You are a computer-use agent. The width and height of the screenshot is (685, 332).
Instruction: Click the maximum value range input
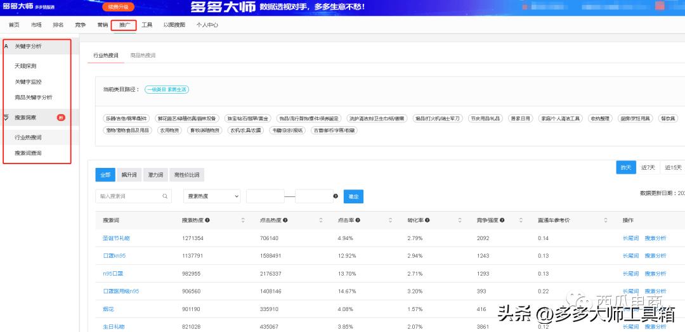pyautogui.click(x=314, y=196)
